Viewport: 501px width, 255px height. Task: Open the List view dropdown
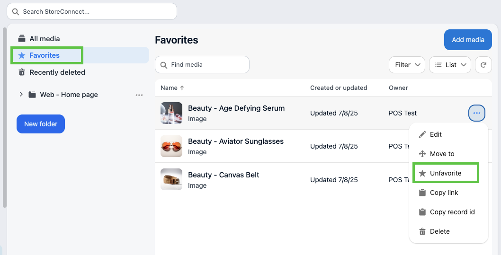coord(450,65)
